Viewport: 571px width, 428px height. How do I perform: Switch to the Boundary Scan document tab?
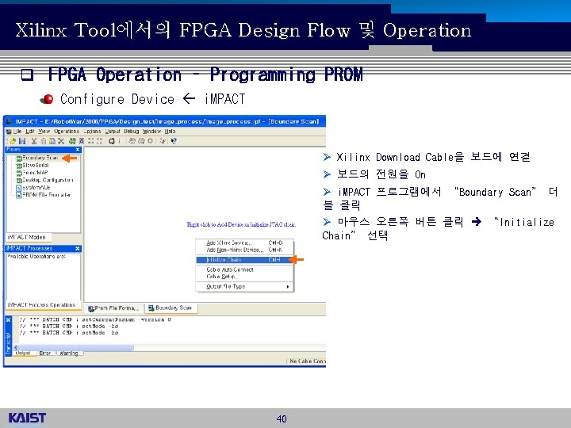point(171,308)
